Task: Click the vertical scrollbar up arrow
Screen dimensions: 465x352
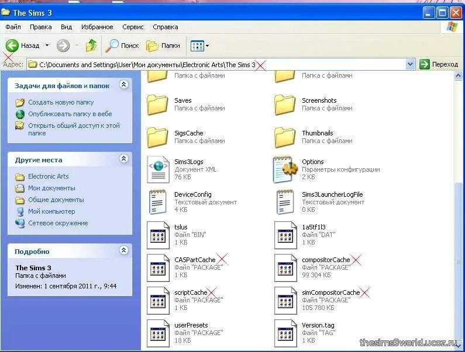Action: coord(458,76)
